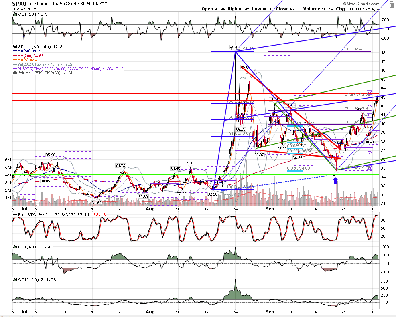This screenshot has width=396, height=317.
Task: Click the orange MA(5) legend line swatch
Action: [15, 60]
